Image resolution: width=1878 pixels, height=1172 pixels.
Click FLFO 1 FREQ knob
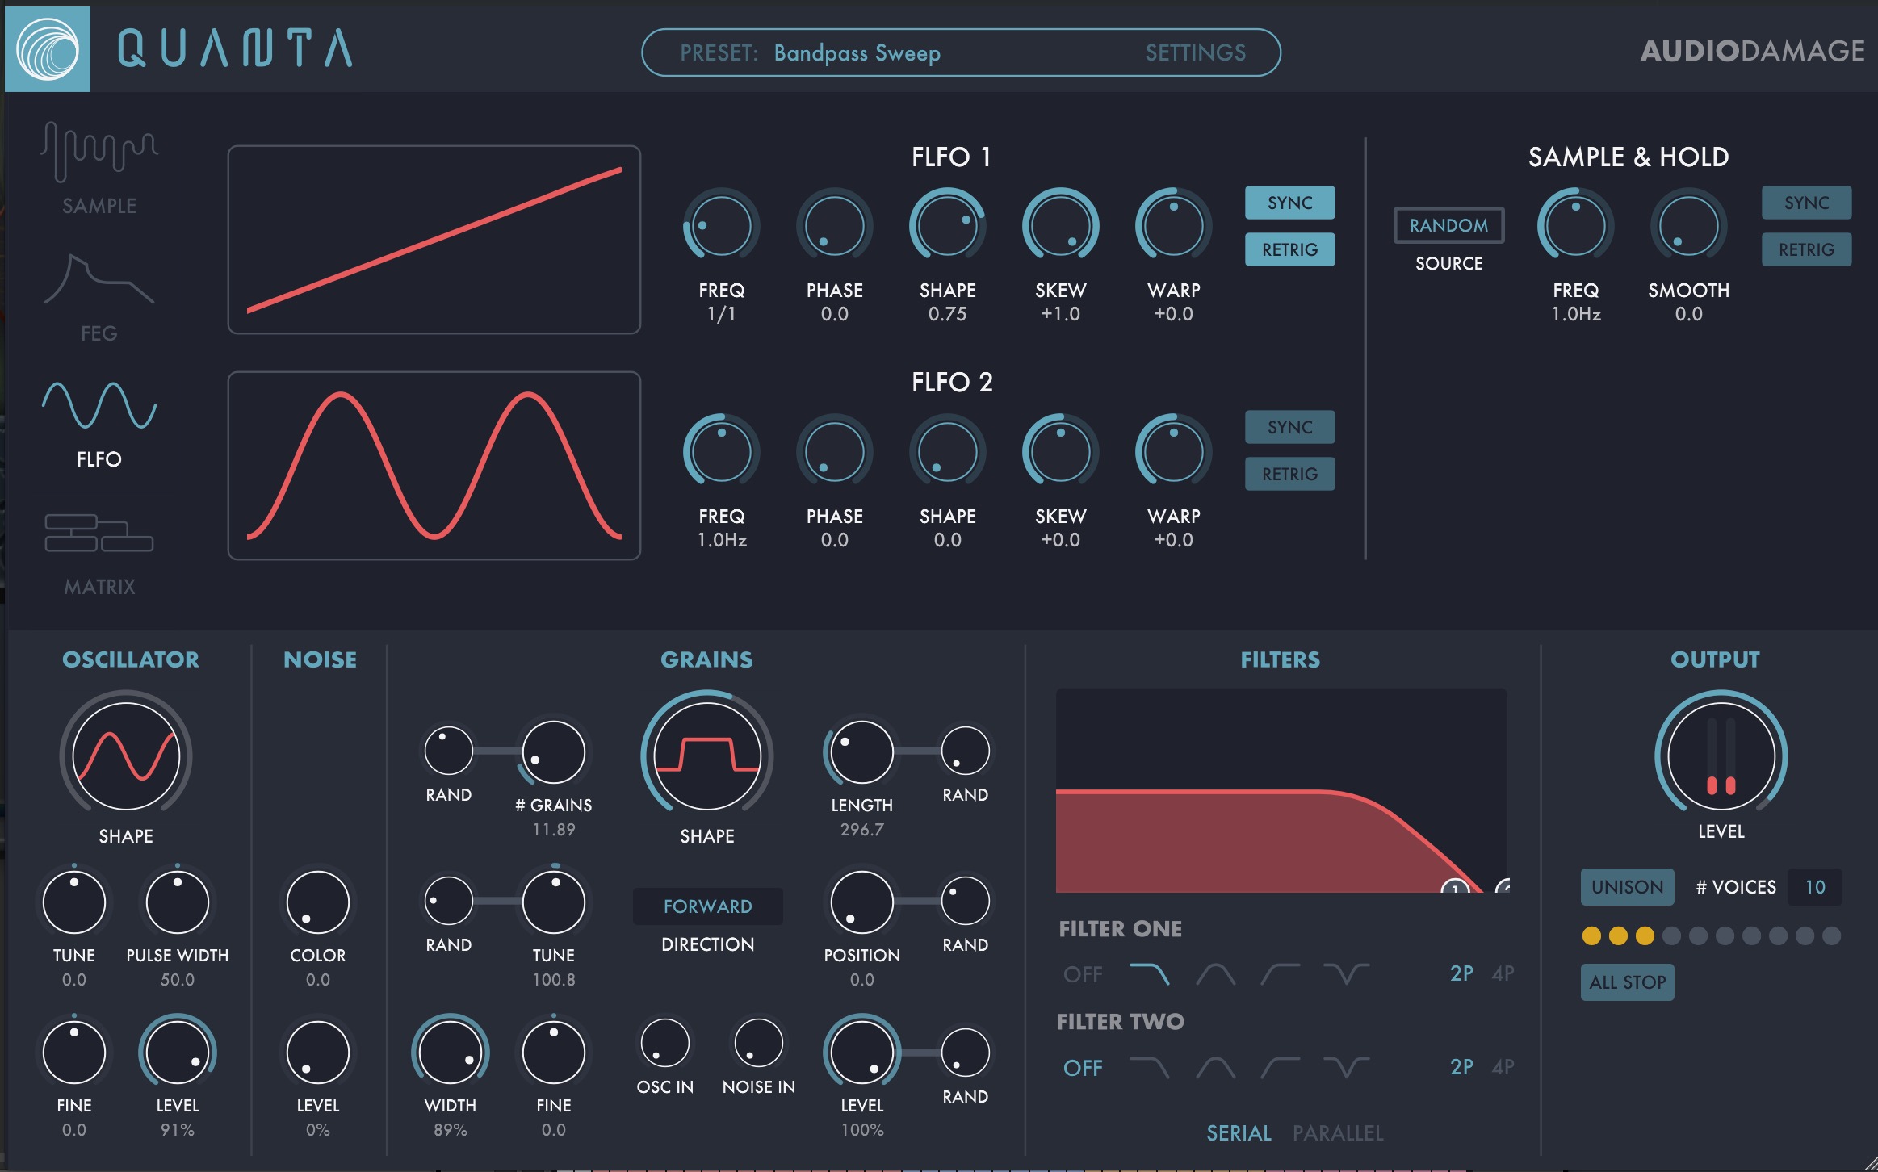tap(721, 227)
